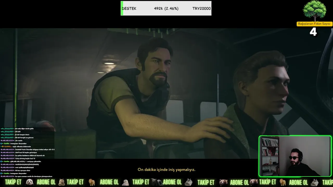Click chat message about 'Dedektif Hank Chandler'
The image size is (333, 187).
click(x=35, y=150)
